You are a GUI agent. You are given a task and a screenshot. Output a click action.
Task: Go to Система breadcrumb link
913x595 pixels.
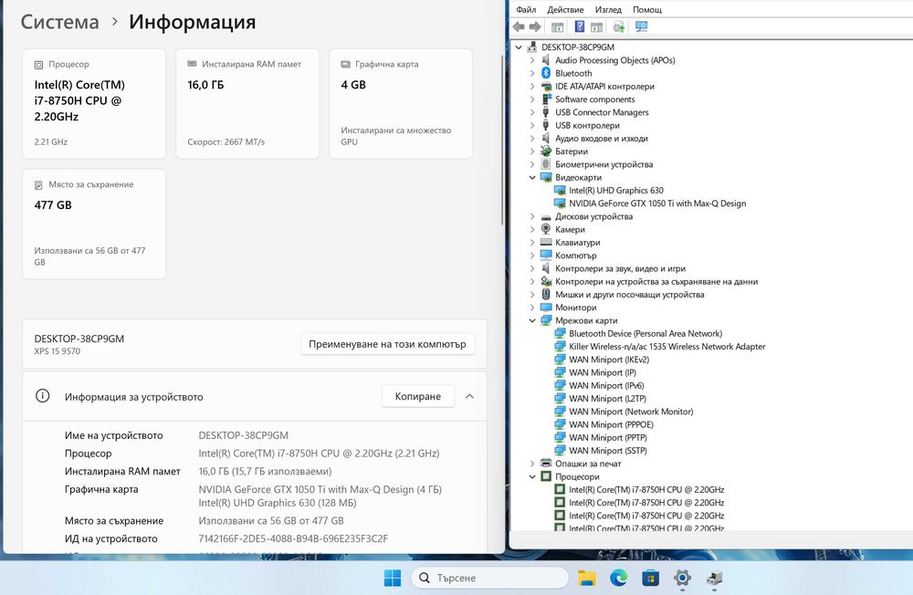pos(59,22)
